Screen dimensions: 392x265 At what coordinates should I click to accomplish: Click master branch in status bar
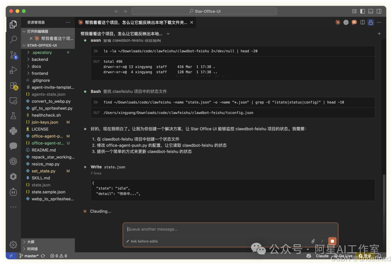tap(29, 256)
